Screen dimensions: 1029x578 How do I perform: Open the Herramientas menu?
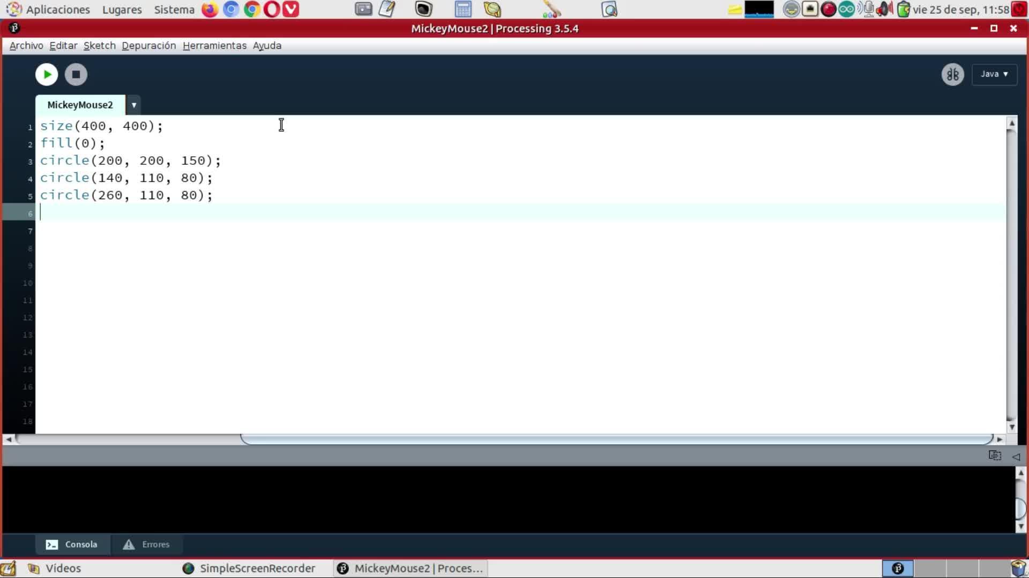[214, 45]
